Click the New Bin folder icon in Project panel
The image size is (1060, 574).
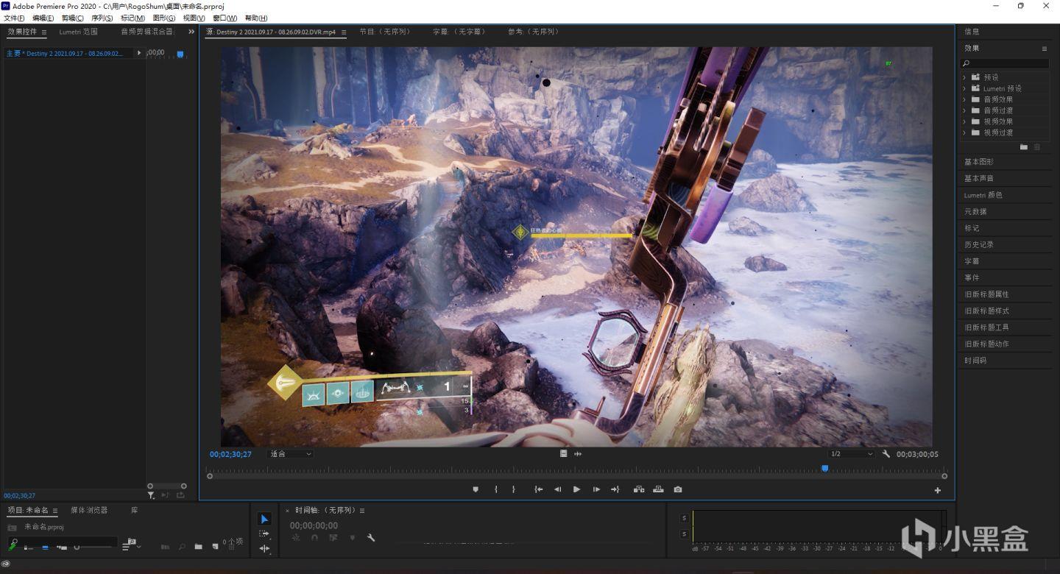click(198, 547)
